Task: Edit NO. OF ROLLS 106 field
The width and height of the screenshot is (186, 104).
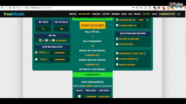Action: [61, 29]
